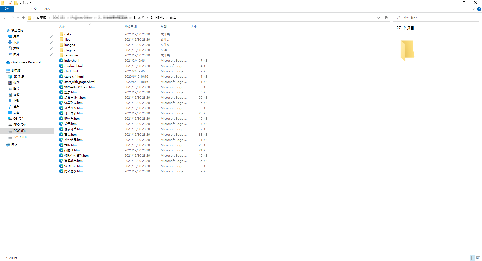Screen dimensions: 482x261
Task: Open the recent locations dropdown arrow
Action: (18, 18)
